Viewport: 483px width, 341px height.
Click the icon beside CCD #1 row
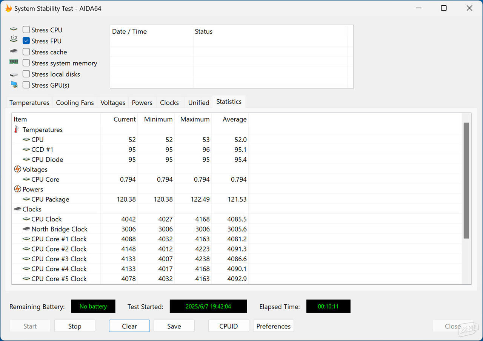26,150
